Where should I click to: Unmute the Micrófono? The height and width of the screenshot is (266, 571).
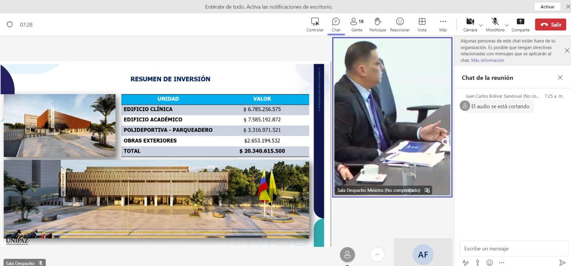pos(495,25)
